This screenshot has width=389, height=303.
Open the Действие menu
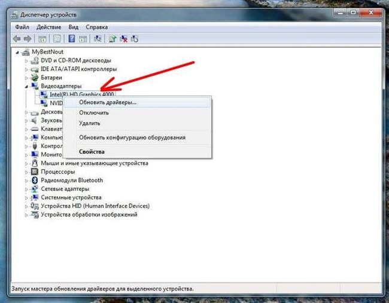[48, 27]
